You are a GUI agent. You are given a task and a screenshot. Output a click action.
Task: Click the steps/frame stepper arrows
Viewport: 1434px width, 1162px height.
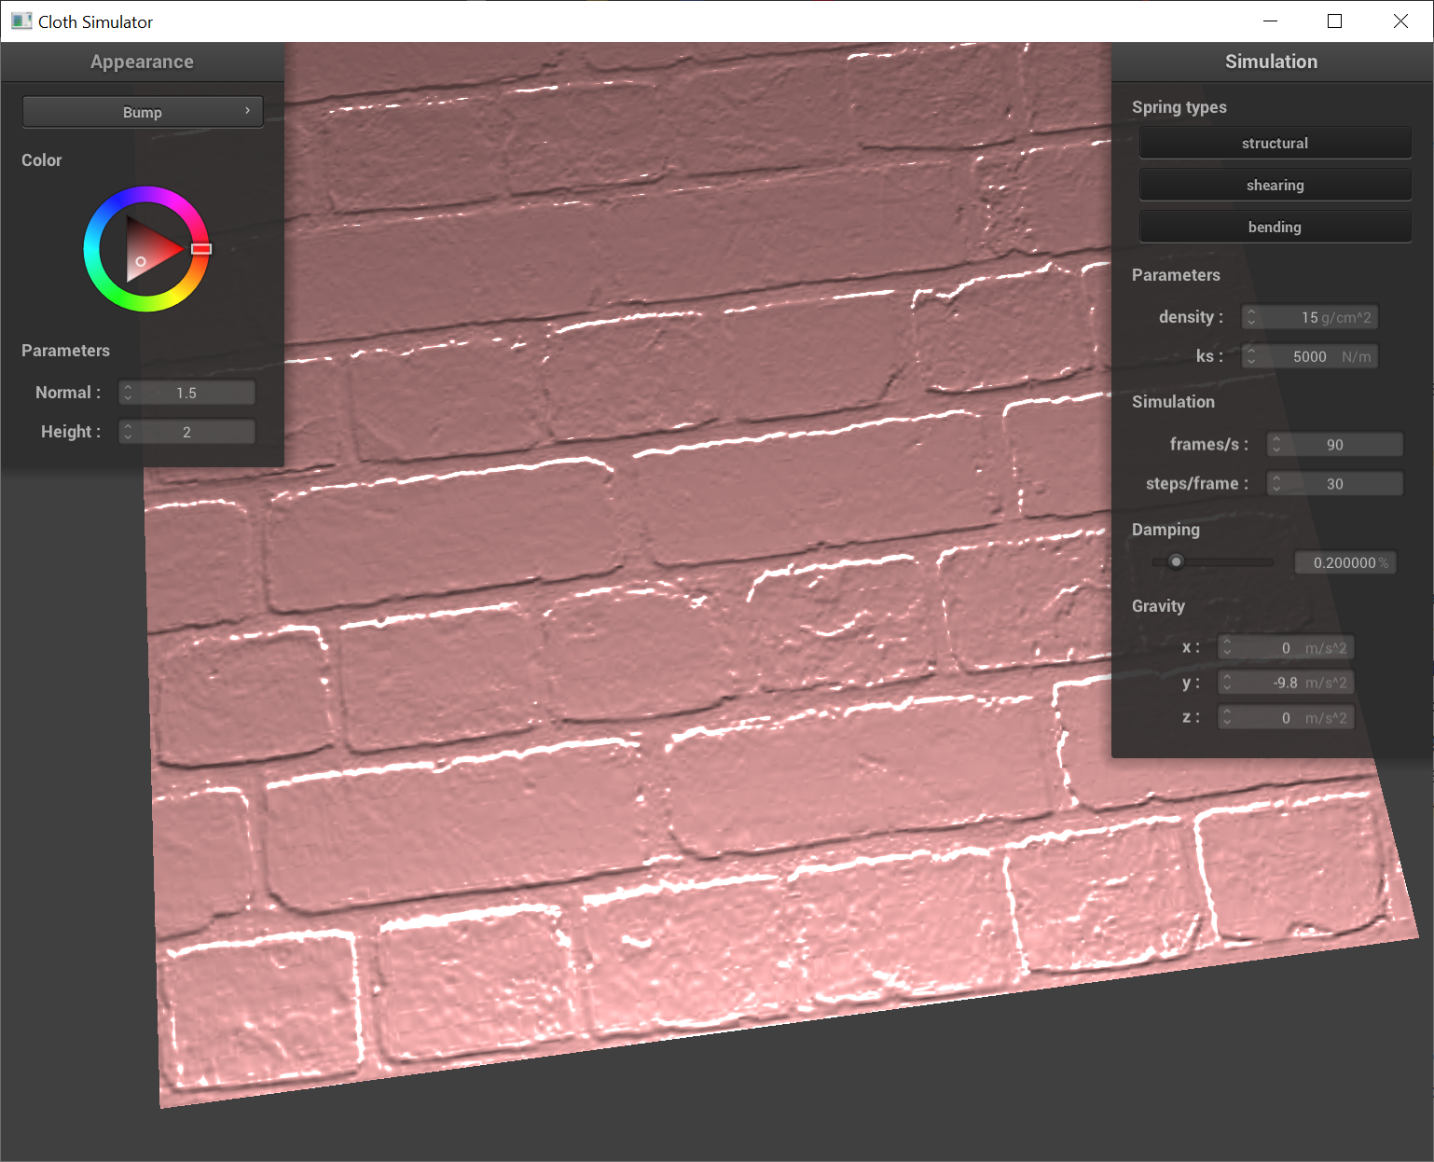pos(1276,484)
